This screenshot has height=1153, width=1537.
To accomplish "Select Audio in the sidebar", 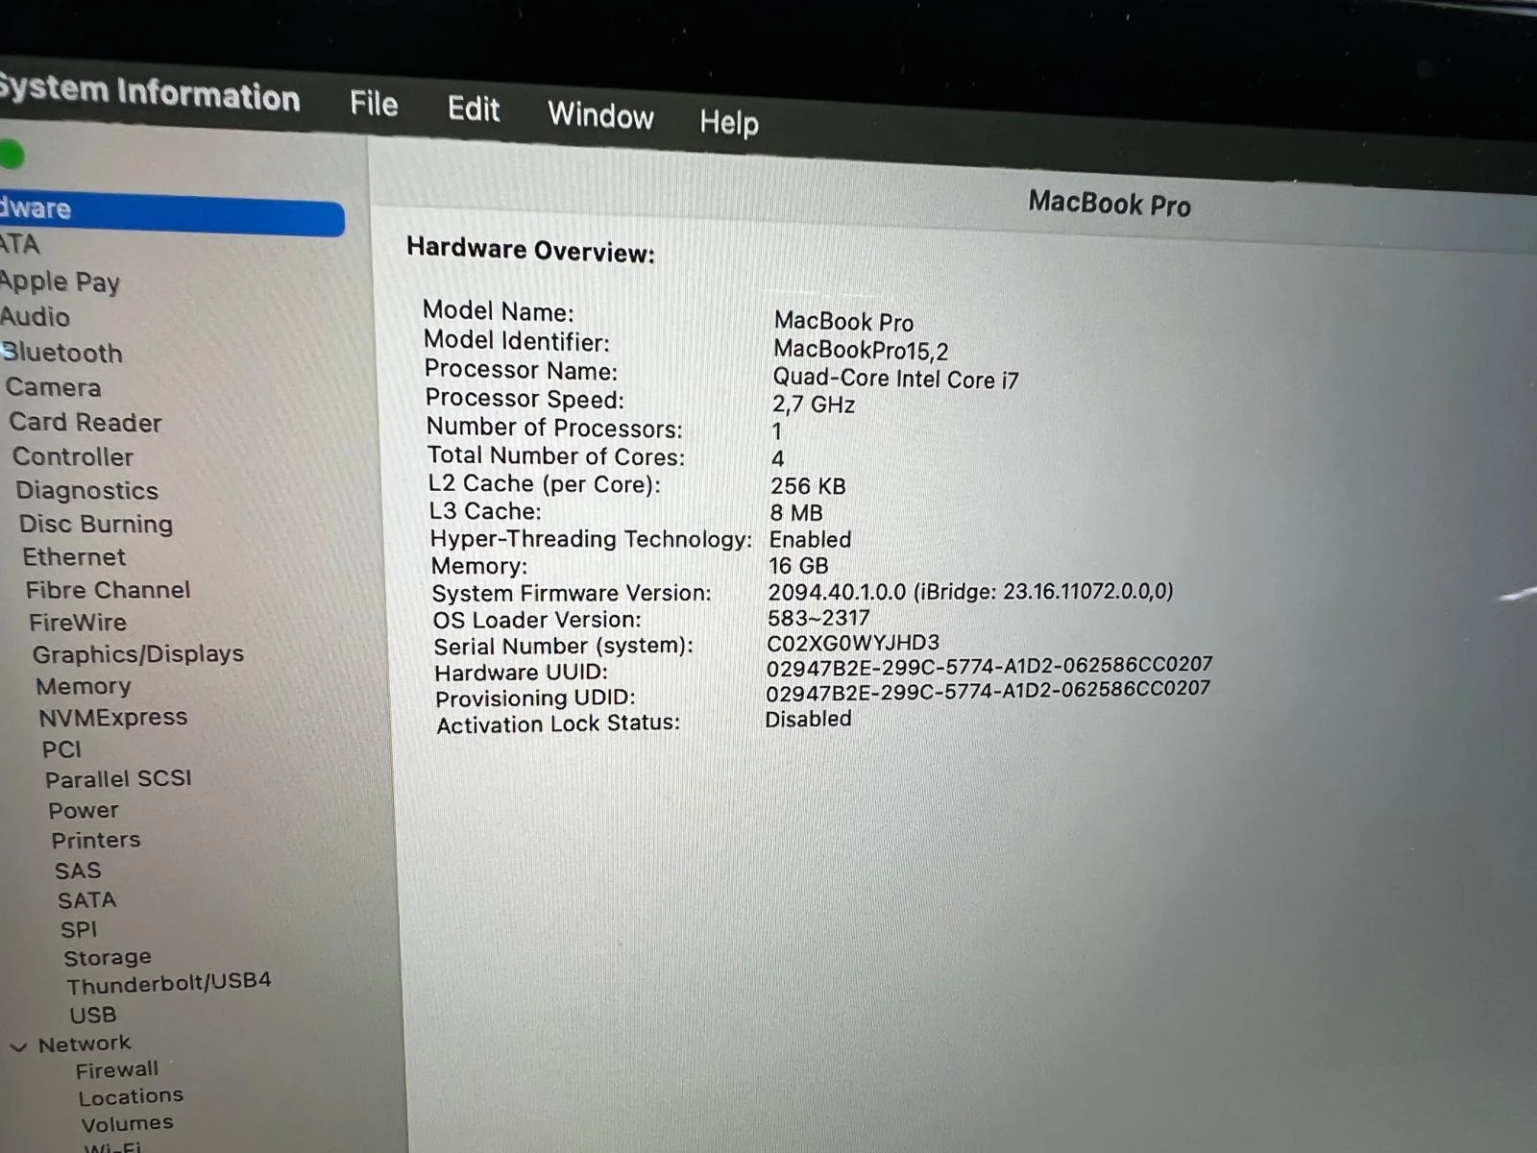I will pyautogui.click(x=36, y=317).
